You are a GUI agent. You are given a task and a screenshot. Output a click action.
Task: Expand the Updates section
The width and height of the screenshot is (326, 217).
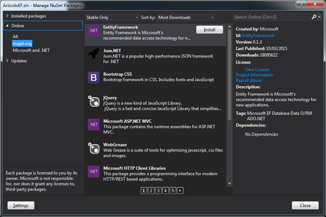coord(8,60)
